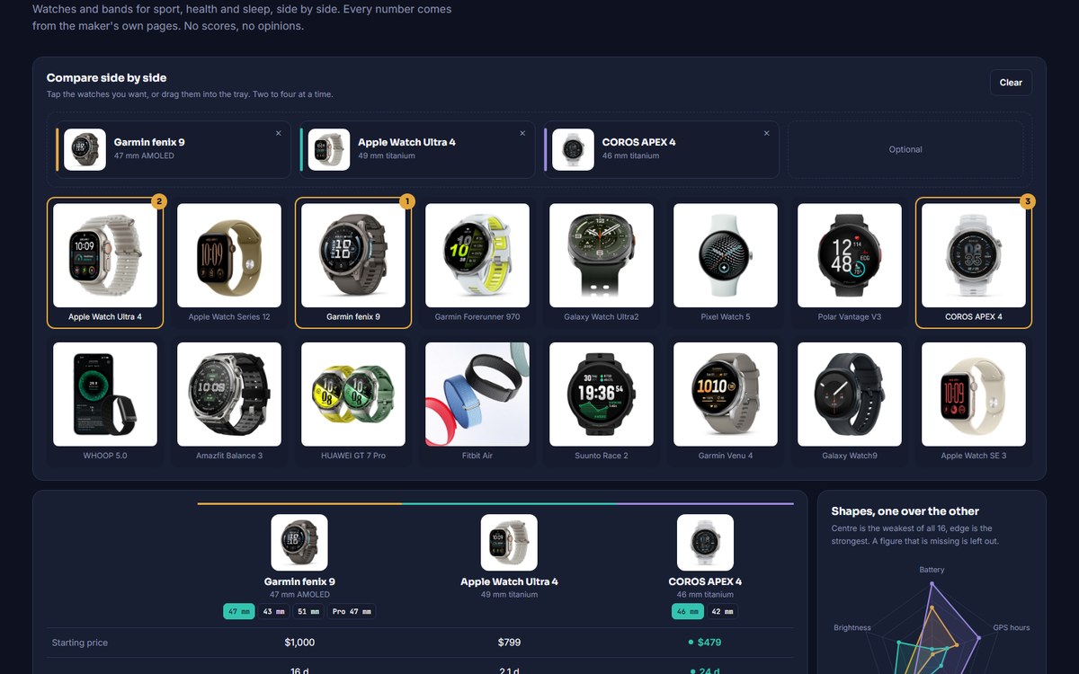The height and width of the screenshot is (674, 1079).
Task: Pick the Apple Watch Series 12 card
Action: 229,263
